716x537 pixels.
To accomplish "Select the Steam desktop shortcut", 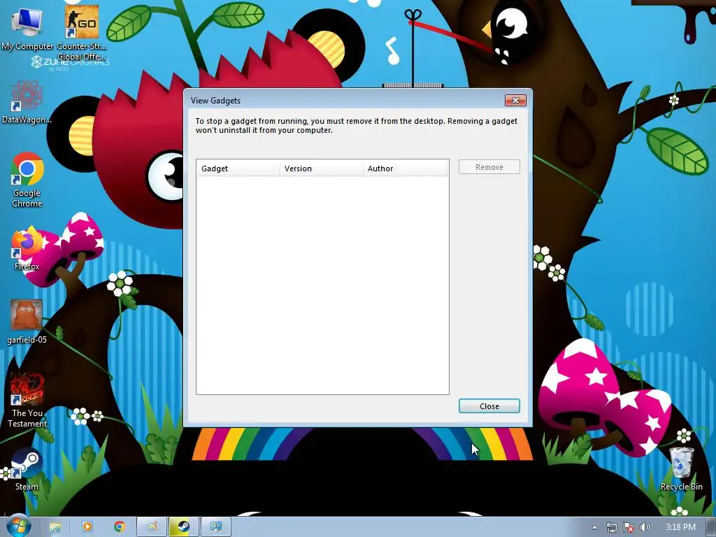I will click(x=27, y=469).
